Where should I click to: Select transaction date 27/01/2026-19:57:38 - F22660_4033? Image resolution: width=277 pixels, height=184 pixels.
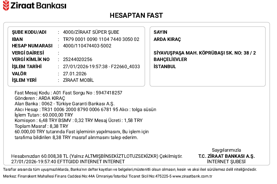click(x=102, y=67)
